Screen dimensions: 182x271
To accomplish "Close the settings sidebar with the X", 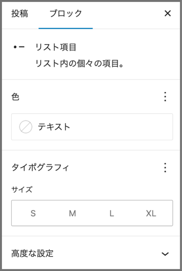I will (x=167, y=14).
